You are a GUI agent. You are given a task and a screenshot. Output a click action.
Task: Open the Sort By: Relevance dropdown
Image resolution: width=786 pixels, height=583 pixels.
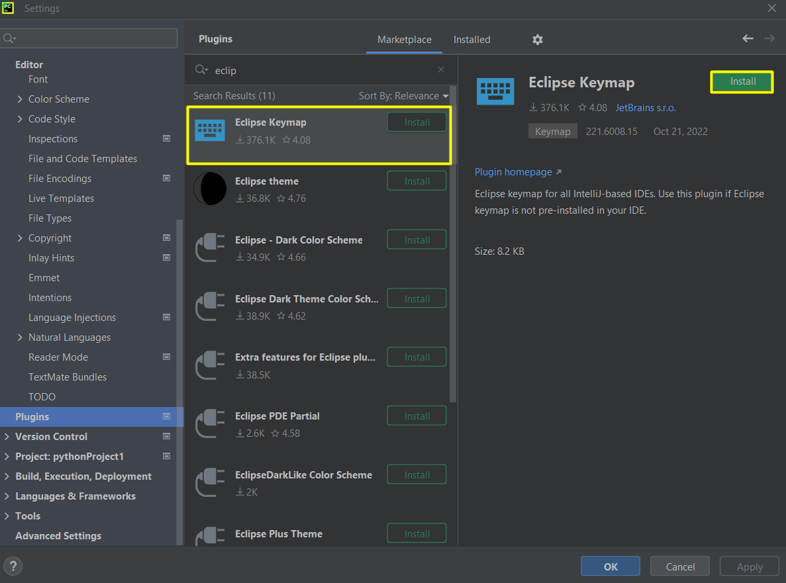(x=403, y=96)
